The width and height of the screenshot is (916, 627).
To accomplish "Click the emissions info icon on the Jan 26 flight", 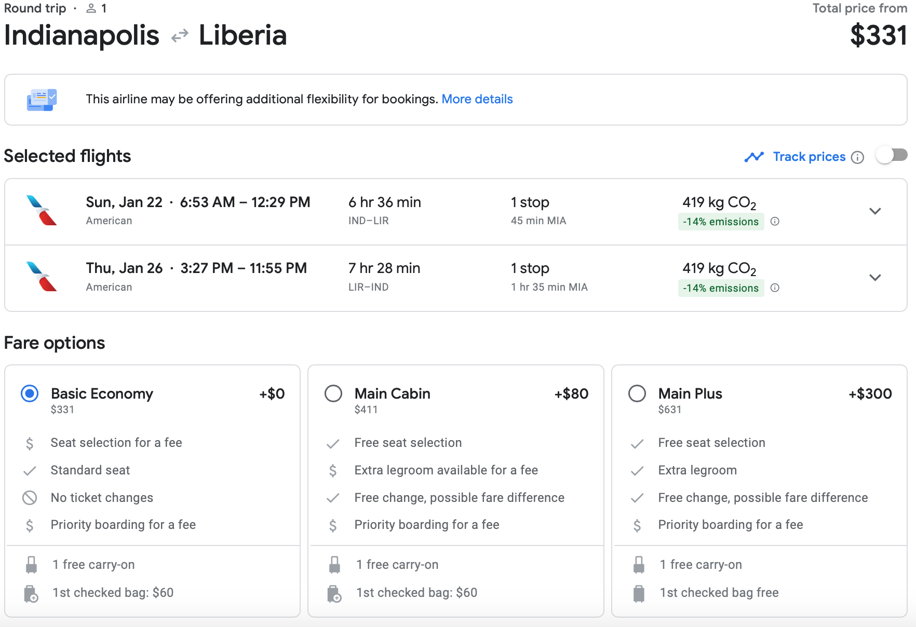I will point(775,288).
